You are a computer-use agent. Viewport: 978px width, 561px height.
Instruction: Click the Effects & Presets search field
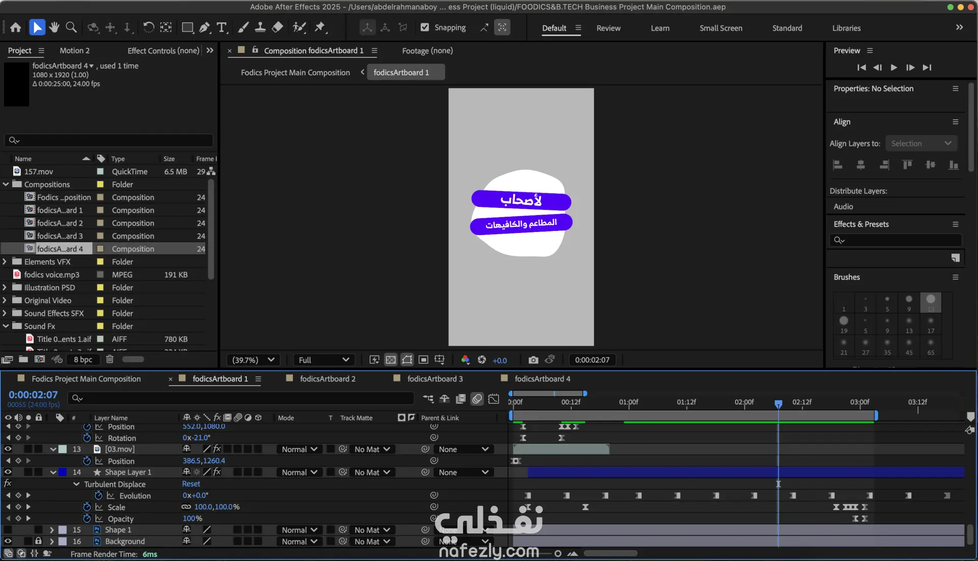[x=899, y=240]
